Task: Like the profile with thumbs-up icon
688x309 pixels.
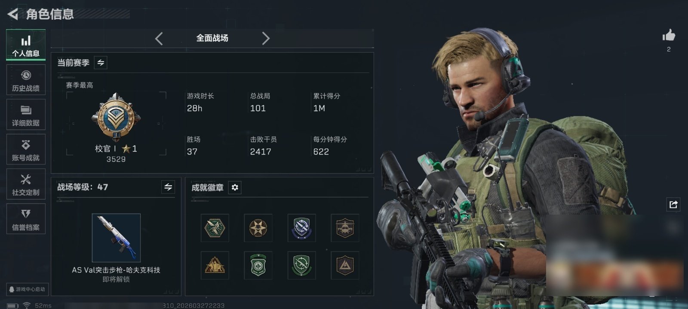Action: 669,35
